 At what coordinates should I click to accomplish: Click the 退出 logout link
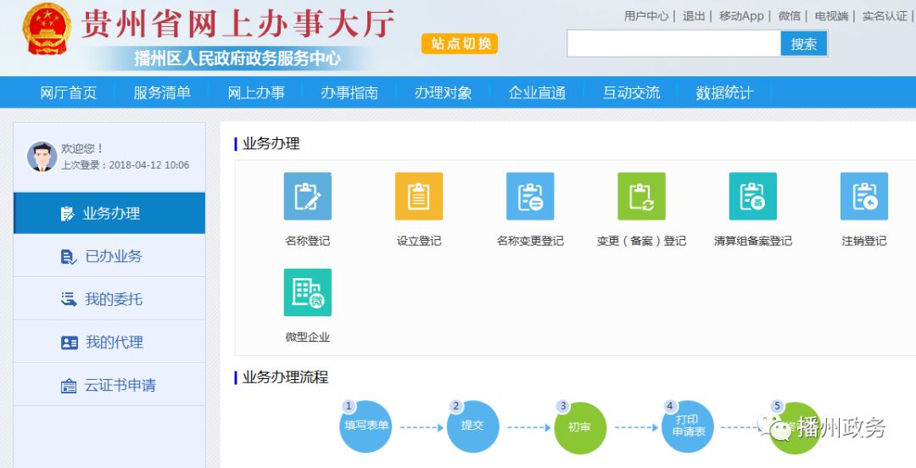pos(694,16)
